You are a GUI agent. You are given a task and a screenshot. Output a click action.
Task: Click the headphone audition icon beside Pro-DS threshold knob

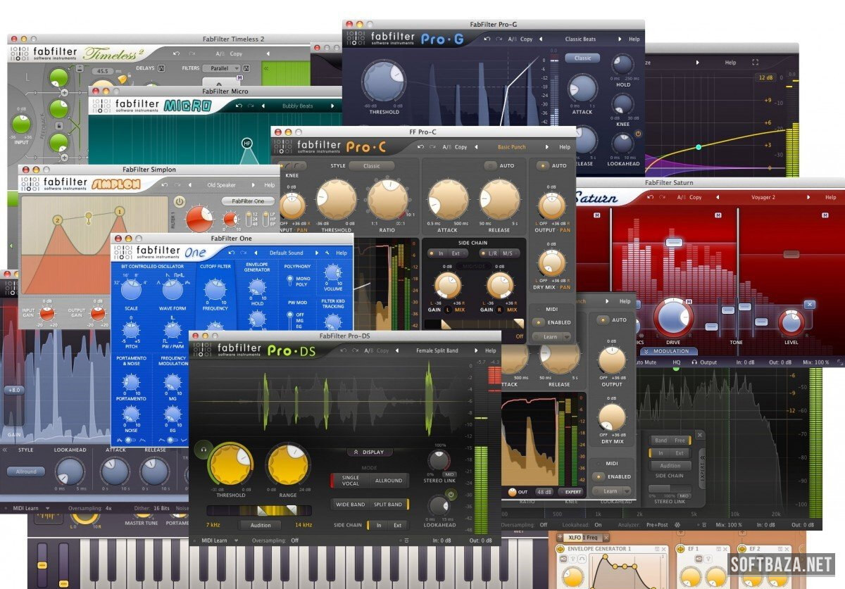[205, 449]
